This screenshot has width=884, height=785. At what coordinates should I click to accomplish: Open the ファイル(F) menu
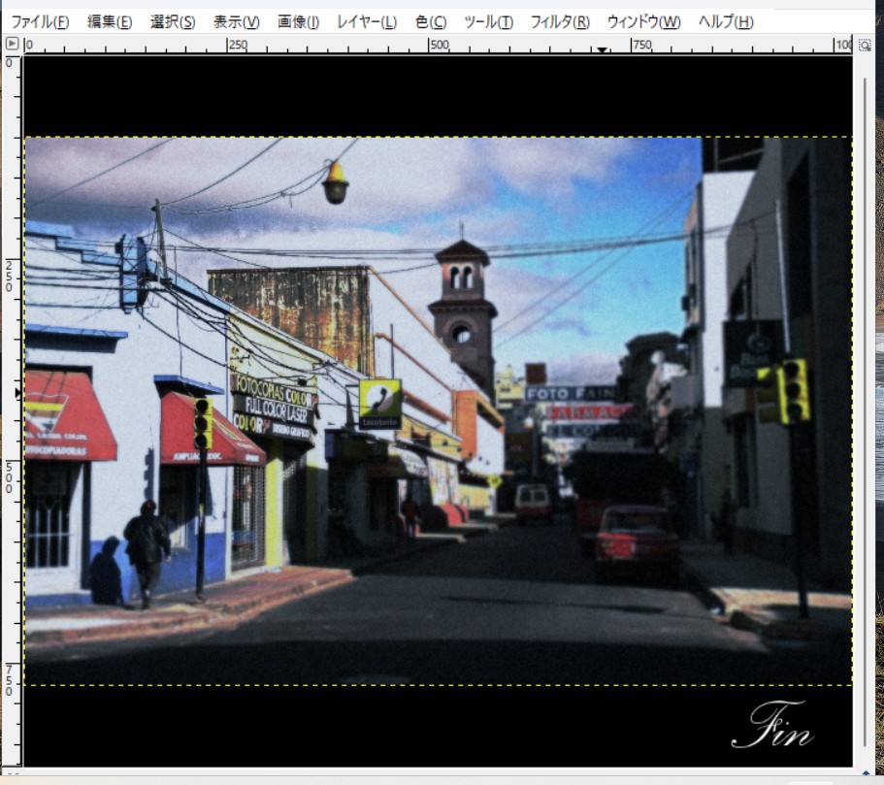tap(40, 22)
